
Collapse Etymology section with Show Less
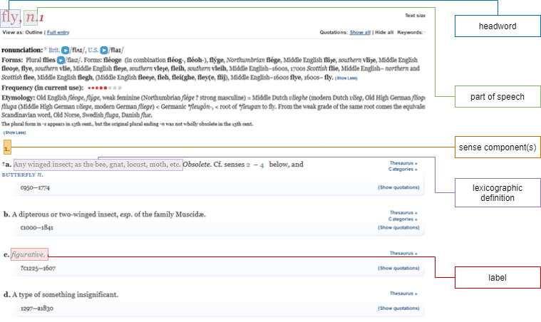[x=12, y=133]
